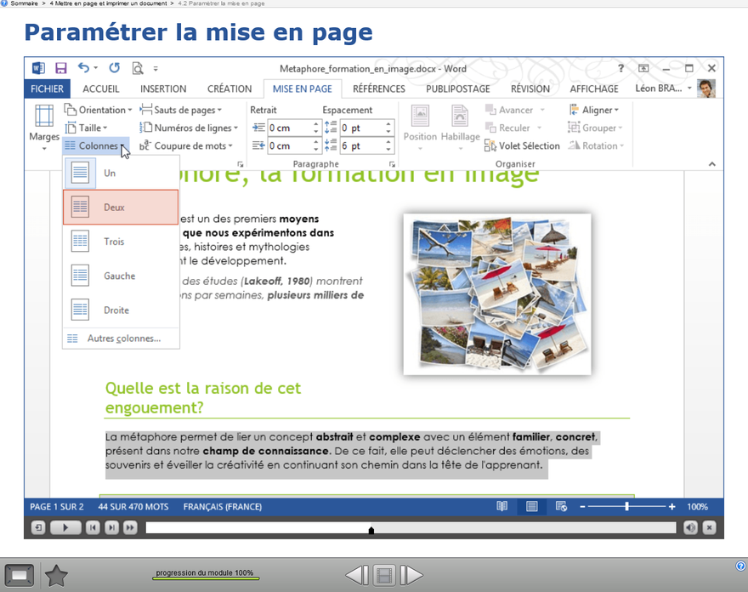Choose Deux columns option from menu

pos(121,208)
